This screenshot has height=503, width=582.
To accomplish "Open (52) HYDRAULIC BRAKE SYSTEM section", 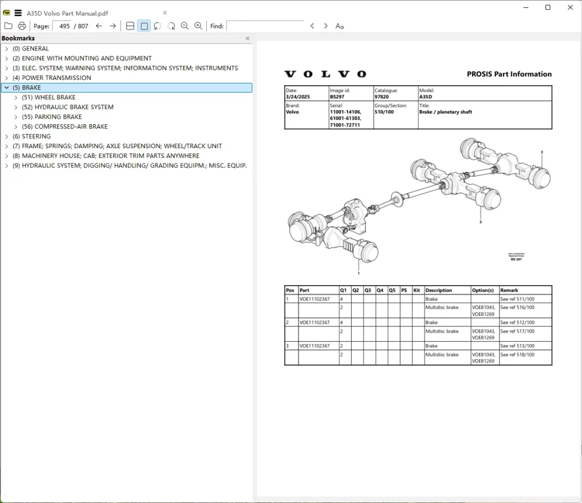I will point(68,107).
